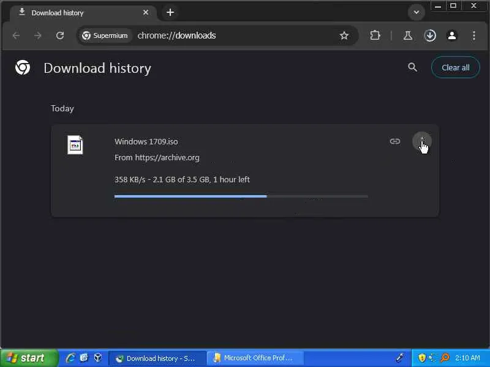Screen dimensions: 490x367
Task: Click the second quick launch icon next to Internet Explorer
Action: pyautogui.click(x=84, y=358)
